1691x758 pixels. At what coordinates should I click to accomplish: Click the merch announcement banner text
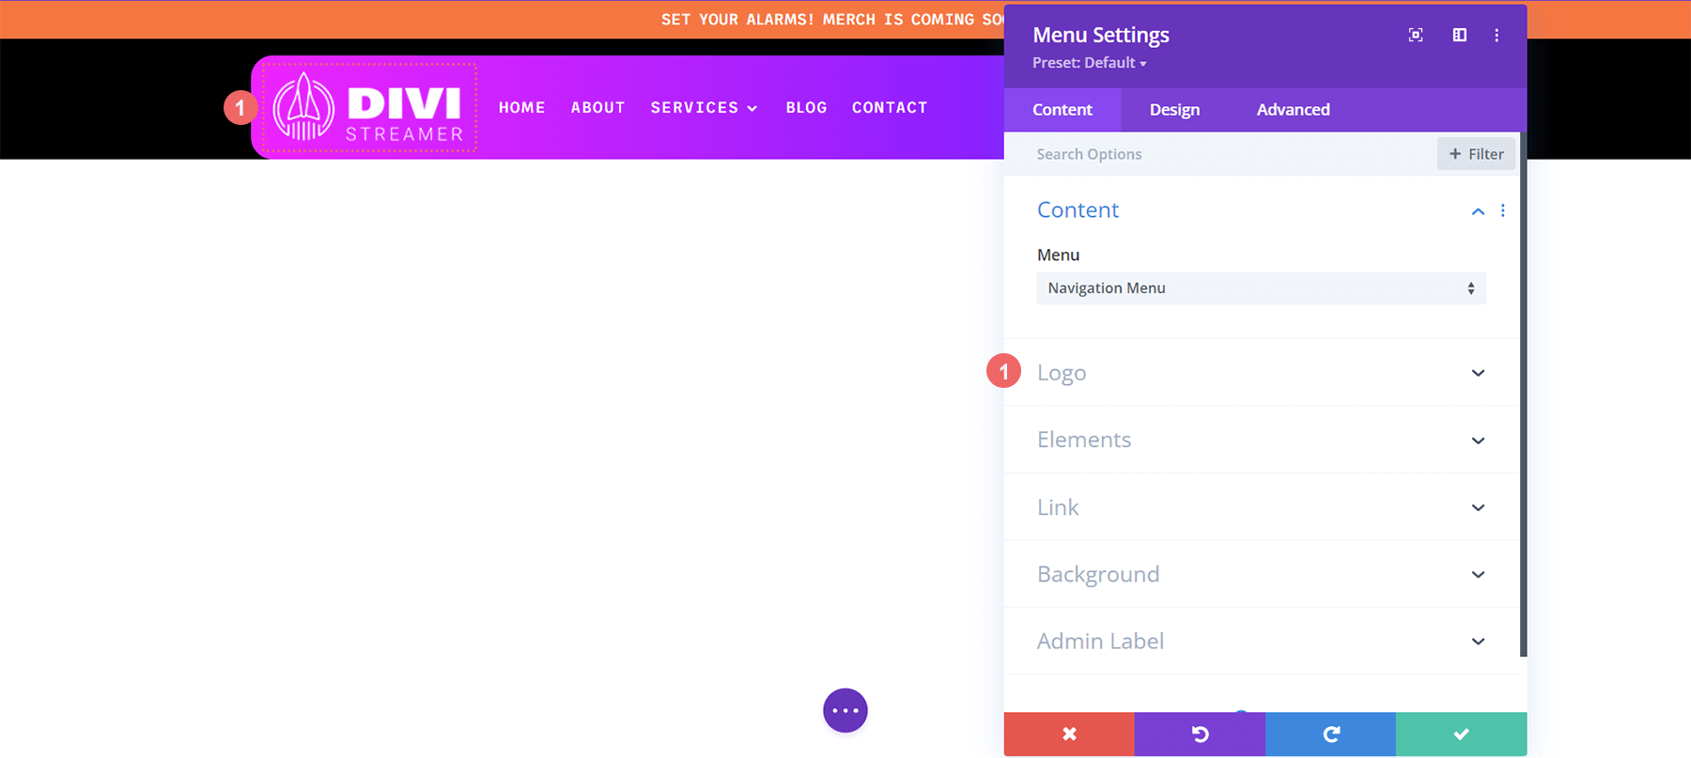point(832,20)
